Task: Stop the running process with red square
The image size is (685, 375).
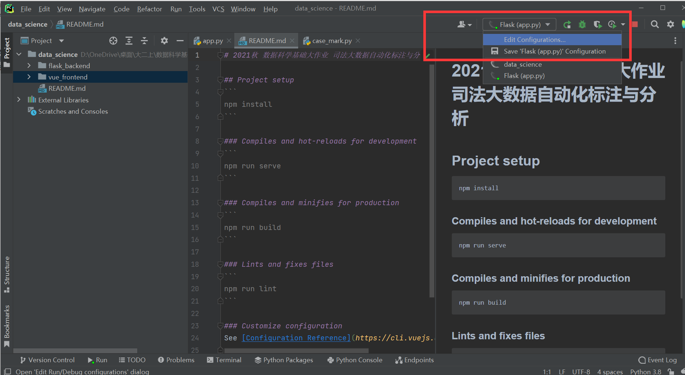Action: click(x=635, y=24)
